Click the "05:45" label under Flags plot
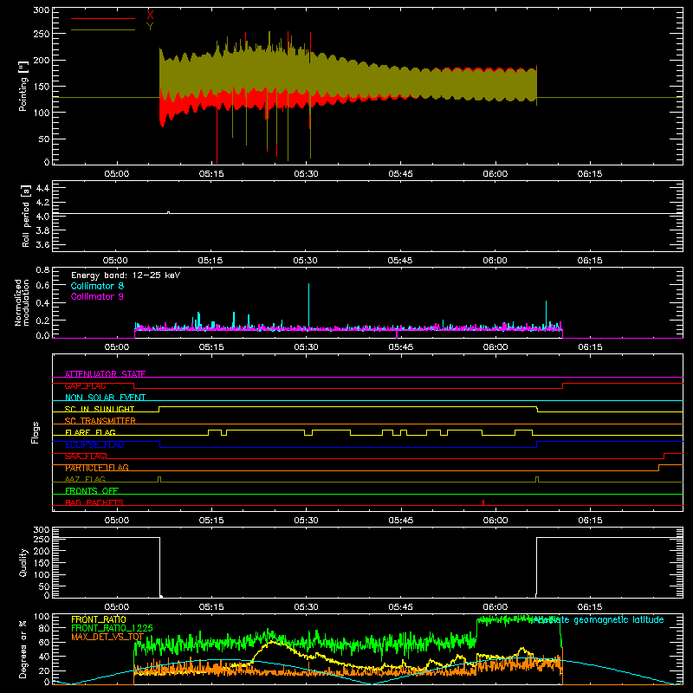Screen dimensions: 693x693 point(400,521)
